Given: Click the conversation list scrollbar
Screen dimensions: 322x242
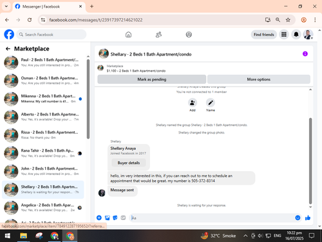Looking at the screenshot, I should (x=88, y=99).
